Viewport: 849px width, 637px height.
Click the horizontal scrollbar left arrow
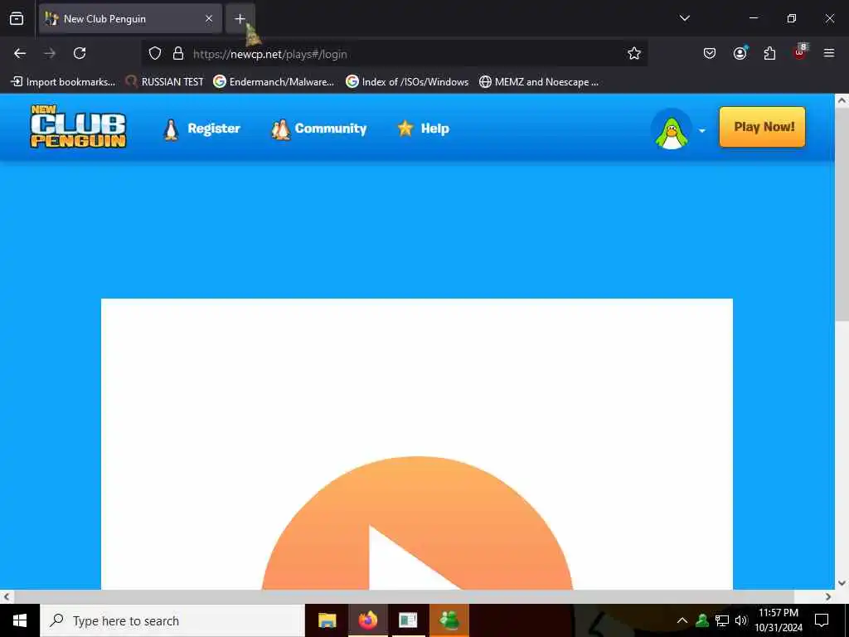[x=7, y=596]
